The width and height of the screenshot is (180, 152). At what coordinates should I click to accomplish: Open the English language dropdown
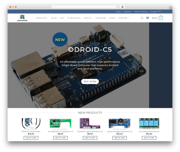click(x=157, y=11)
